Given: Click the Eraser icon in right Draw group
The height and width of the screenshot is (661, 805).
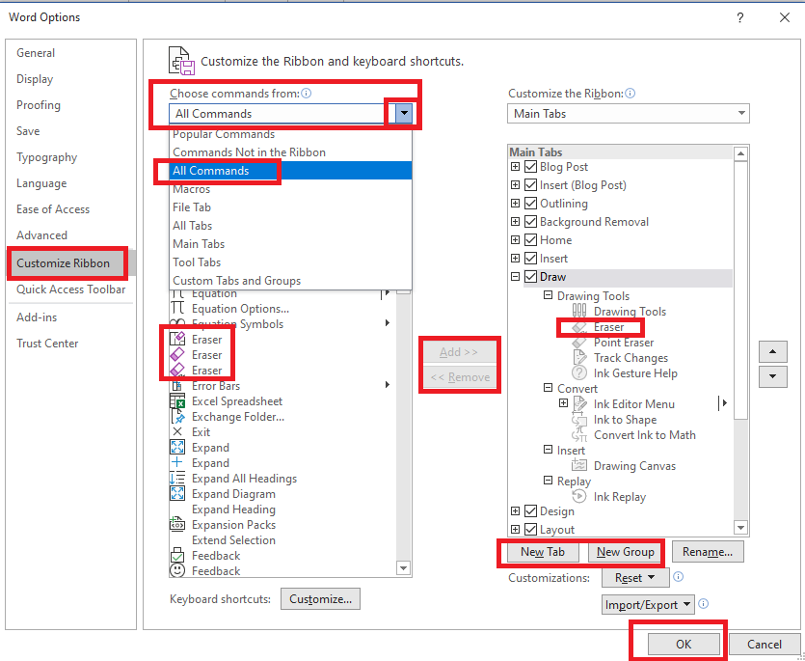Looking at the screenshot, I should pos(579,327).
